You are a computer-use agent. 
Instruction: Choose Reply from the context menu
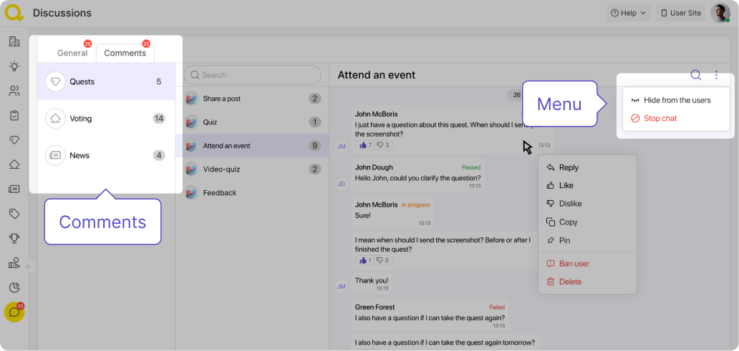point(569,167)
